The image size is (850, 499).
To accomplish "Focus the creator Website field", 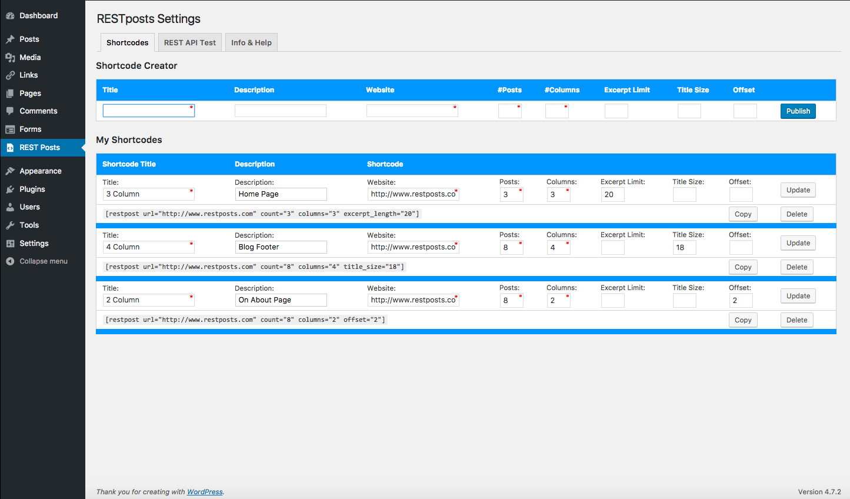I will 412,111.
